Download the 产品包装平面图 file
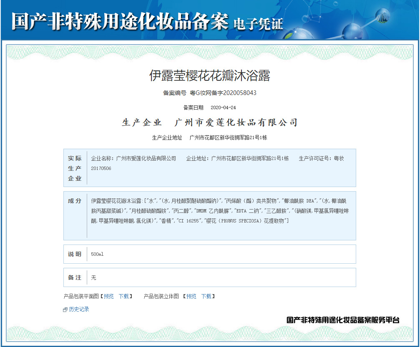The width and height of the screenshot is (420, 347). tap(123, 296)
